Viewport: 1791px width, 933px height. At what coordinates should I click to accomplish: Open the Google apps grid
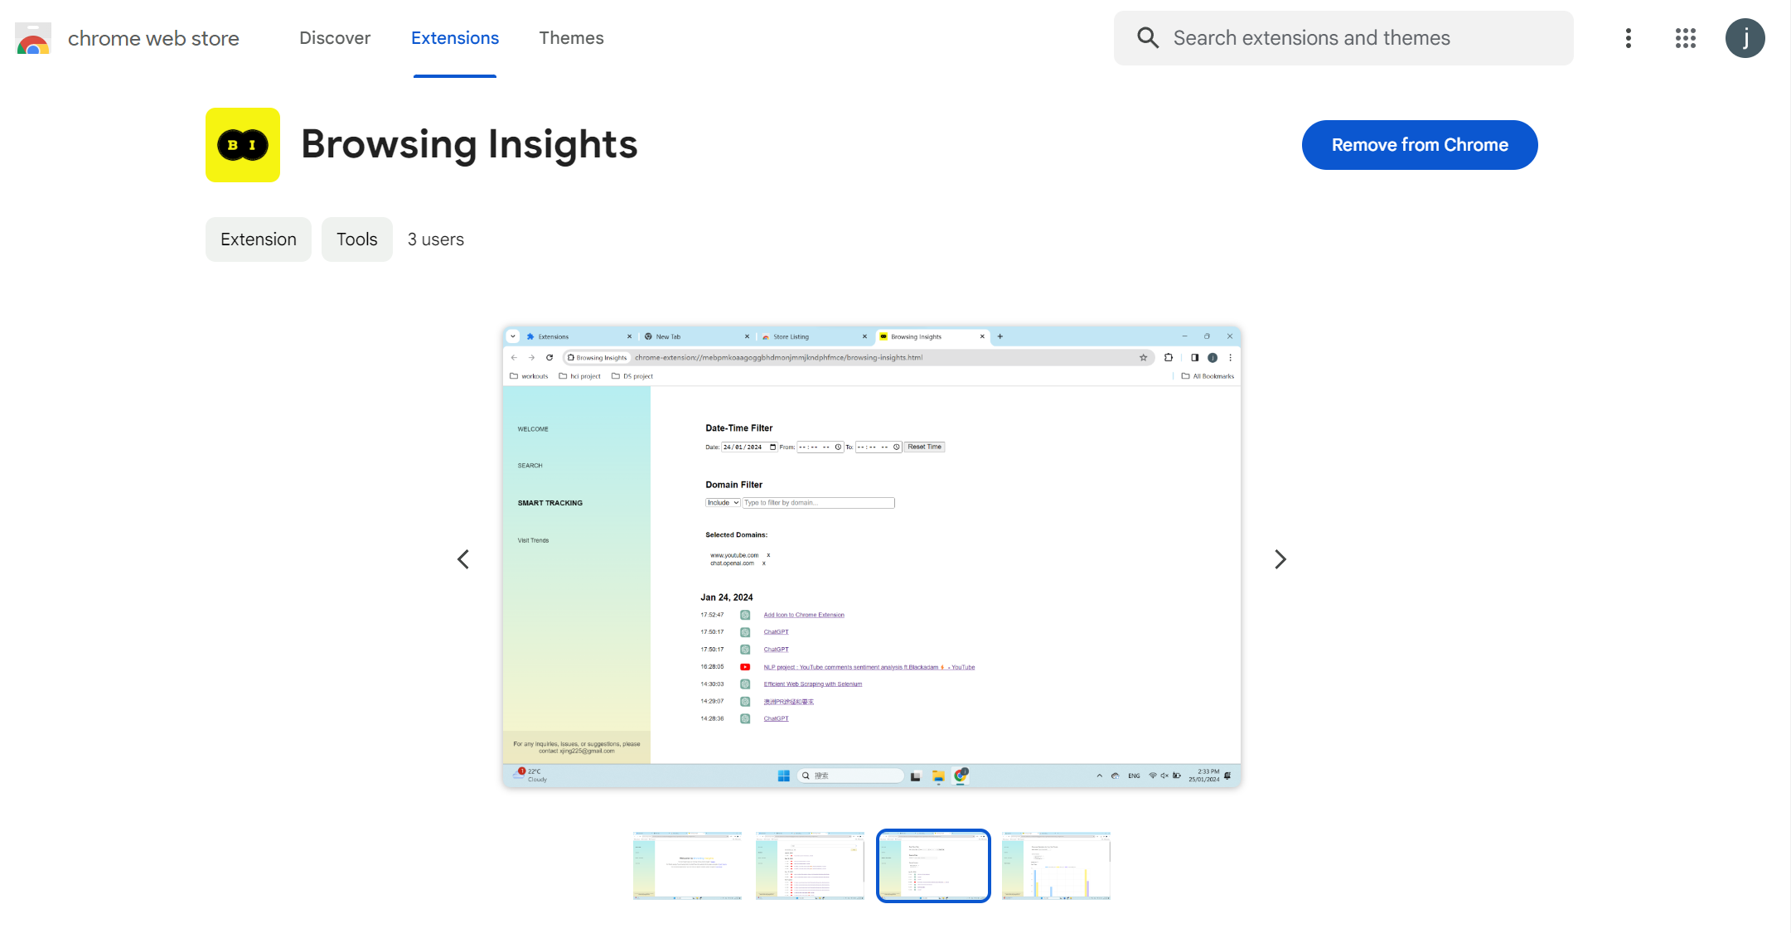[x=1685, y=38]
